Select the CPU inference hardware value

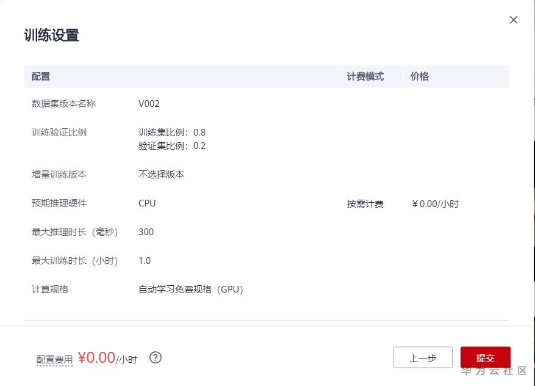(x=146, y=203)
